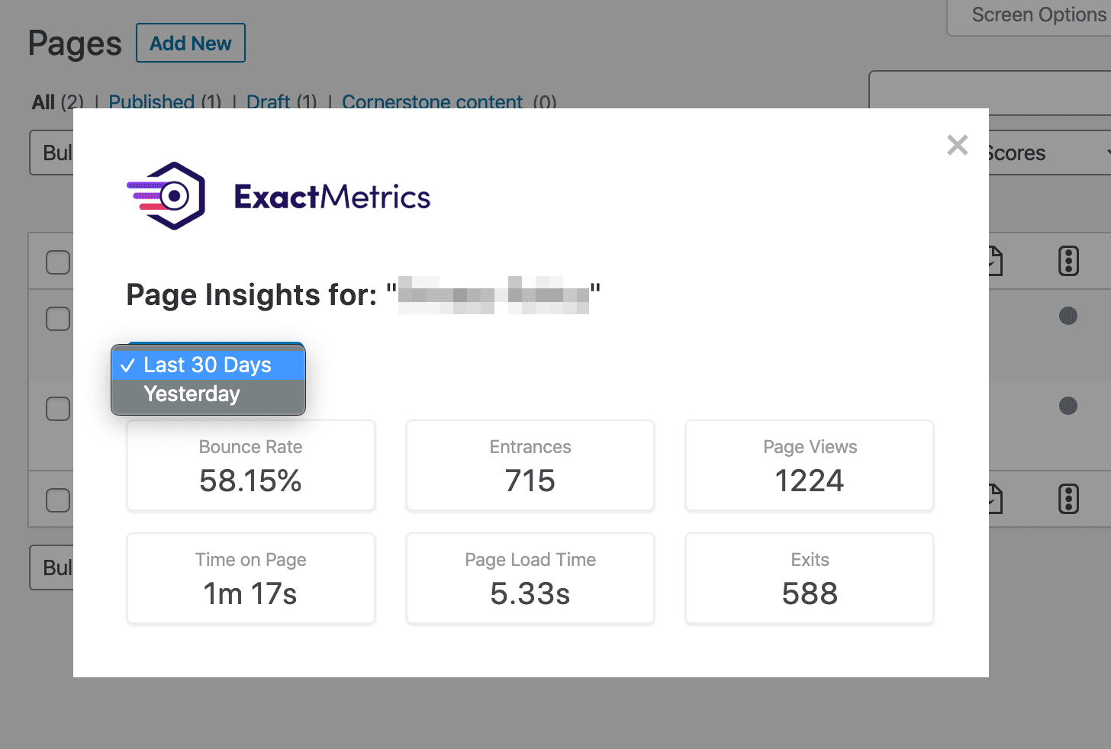Screen dimensions: 1111x749
Task: Click the Bounce Rate 58.15% card
Action: tap(251, 465)
